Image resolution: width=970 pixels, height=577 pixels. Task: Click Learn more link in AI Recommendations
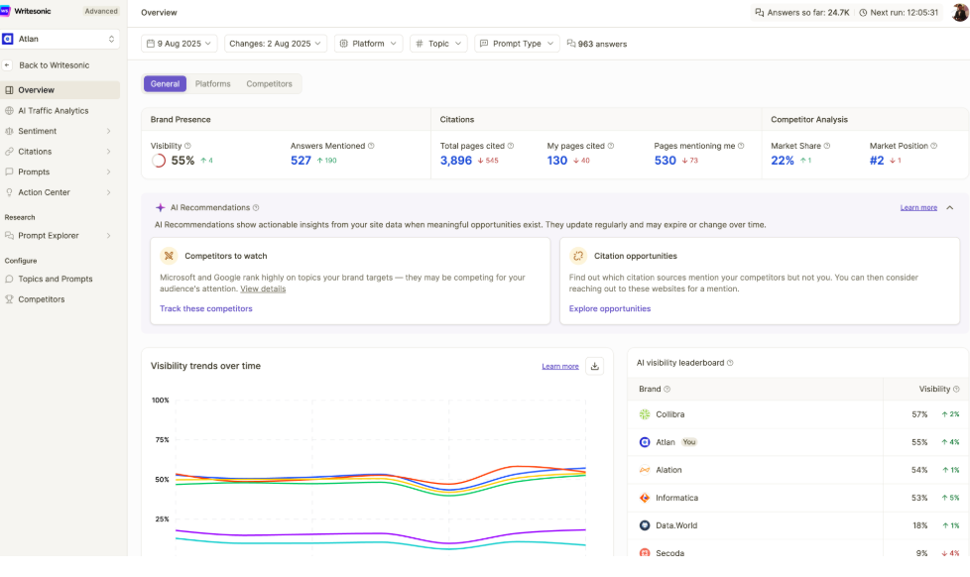(x=918, y=208)
